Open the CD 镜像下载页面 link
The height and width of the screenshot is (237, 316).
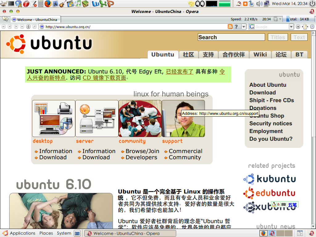[104, 78]
